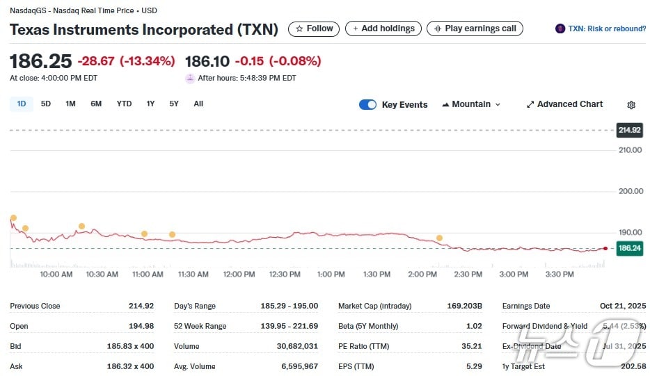The height and width of the screenshot is (376, 650).
Task: Select the All time range tab
Action: click(x=198, y=104)
